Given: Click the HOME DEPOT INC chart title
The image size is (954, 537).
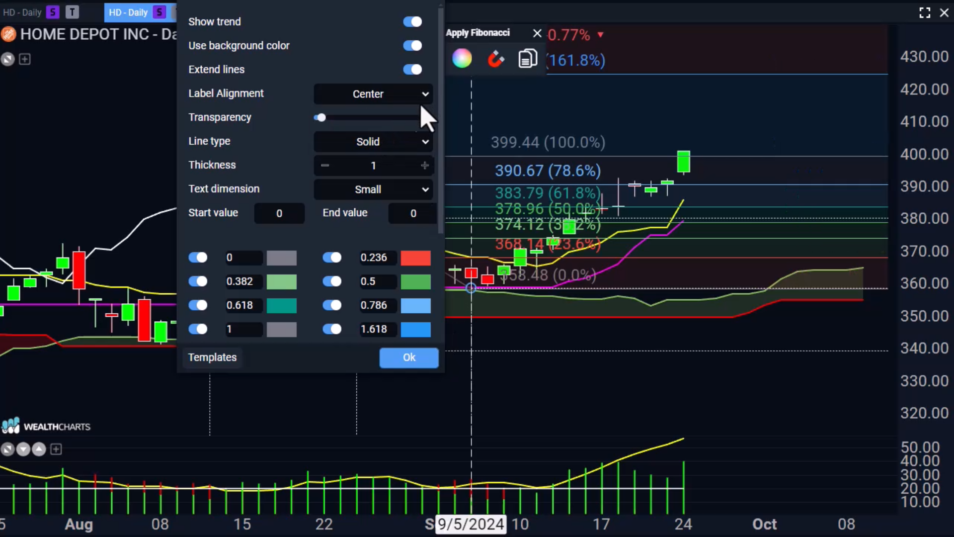Looking at the screenshot, I should [x=98, y=34].
